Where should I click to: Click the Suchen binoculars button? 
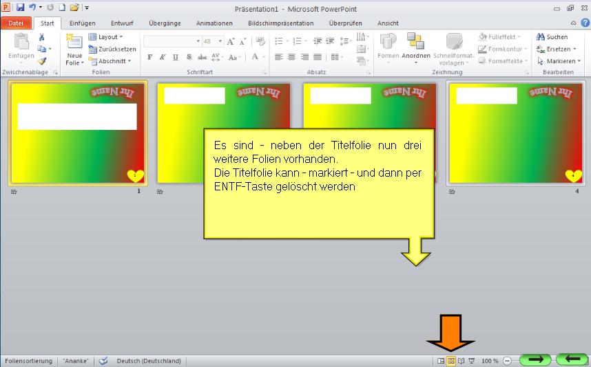(x=552, y=37)
